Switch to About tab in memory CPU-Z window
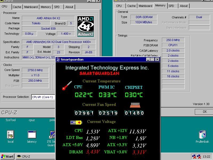The height and width of the screenshot is (160, 213). tap(184, 6)
